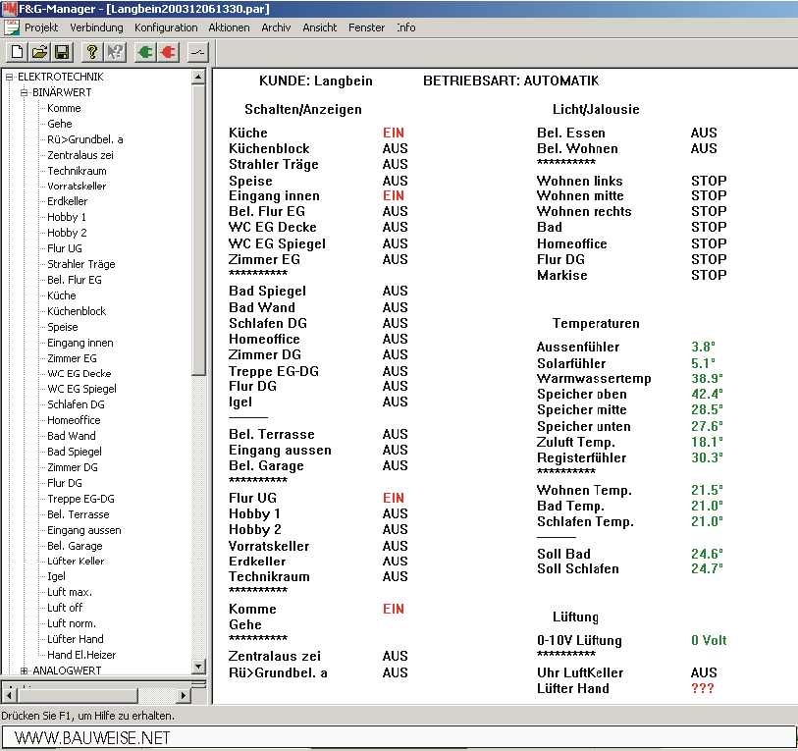
Task: Click the tree panel scroll-down arrow
Action: pyautogui.click(x=198, y=667)
